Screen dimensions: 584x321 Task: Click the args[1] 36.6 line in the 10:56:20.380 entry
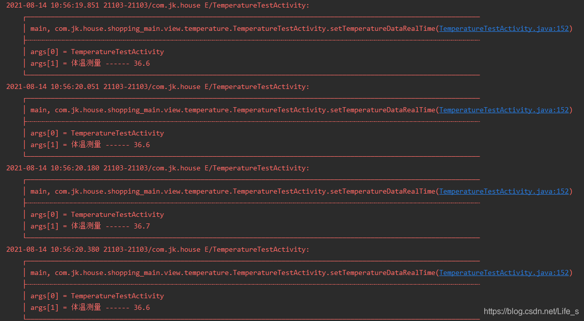pyautogui.click(x=90, y=308)
